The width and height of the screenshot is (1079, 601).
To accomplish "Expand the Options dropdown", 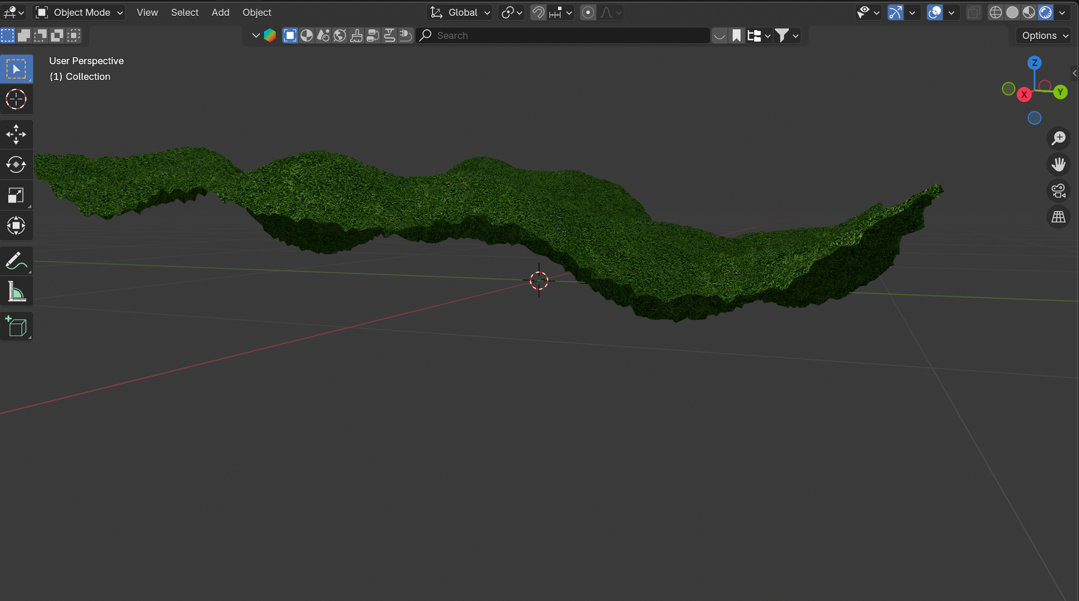I will click(x=1044, y=36).
